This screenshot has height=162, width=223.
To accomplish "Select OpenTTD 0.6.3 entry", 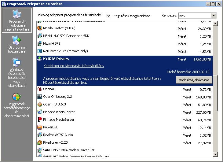I will click(x=125, y=105).
